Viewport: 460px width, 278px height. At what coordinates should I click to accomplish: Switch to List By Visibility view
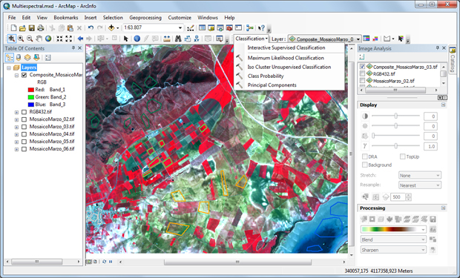[27, 58]
